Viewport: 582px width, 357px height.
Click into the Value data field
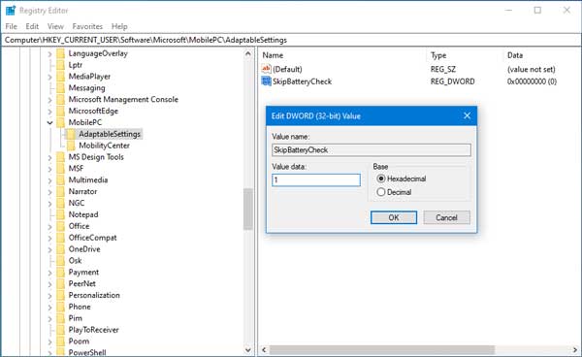coord(316,180)
